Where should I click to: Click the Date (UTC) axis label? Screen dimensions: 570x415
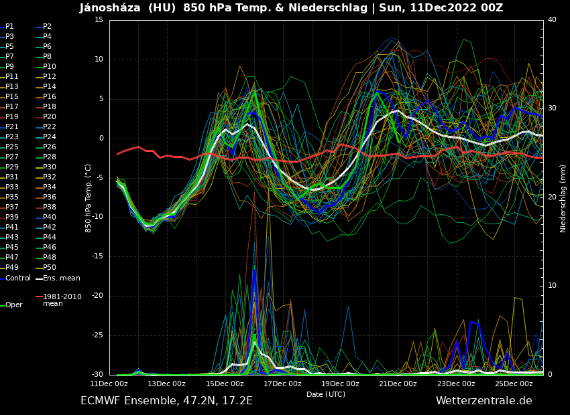coord(326,394)
